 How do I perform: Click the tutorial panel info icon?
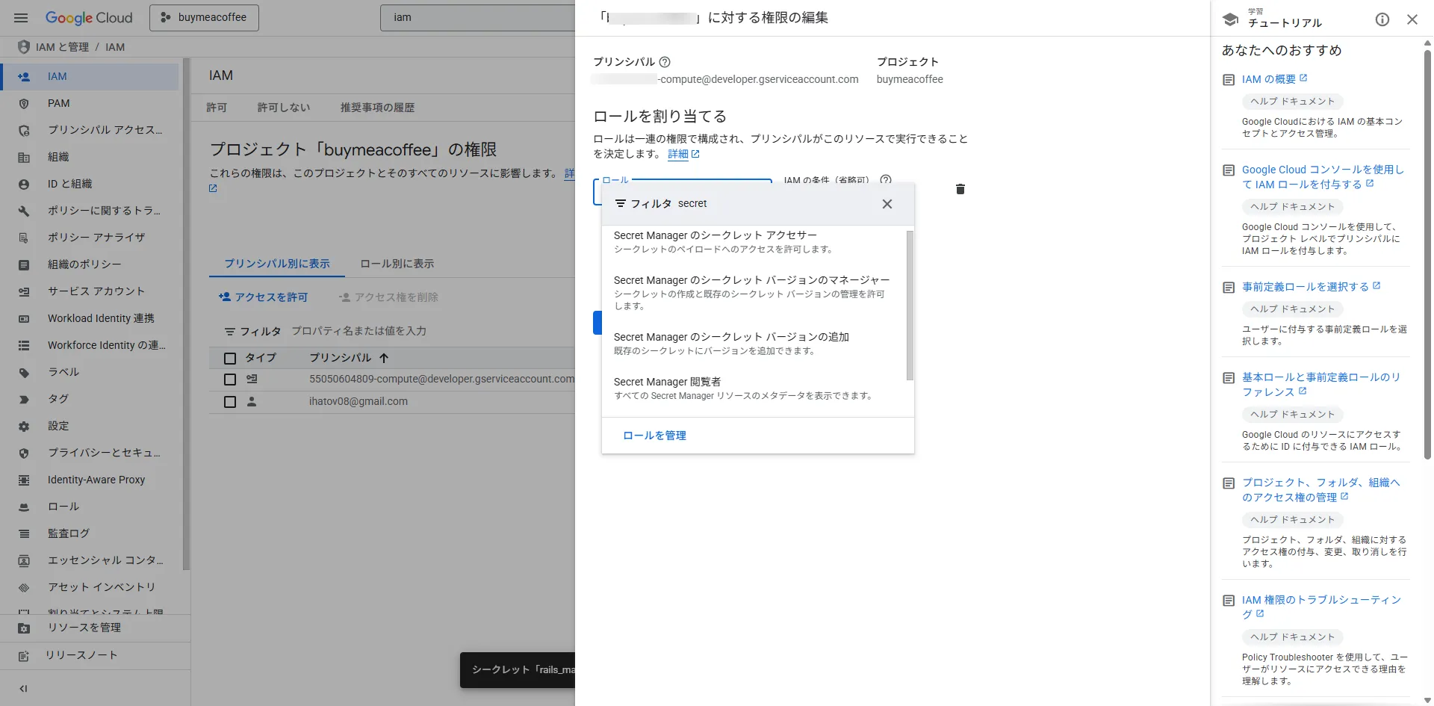(1382, 19)
